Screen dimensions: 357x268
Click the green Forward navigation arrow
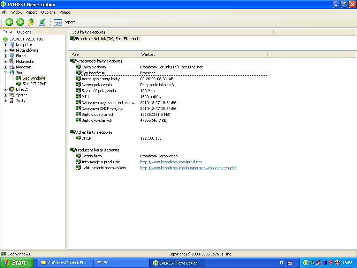tap(20, 22)
